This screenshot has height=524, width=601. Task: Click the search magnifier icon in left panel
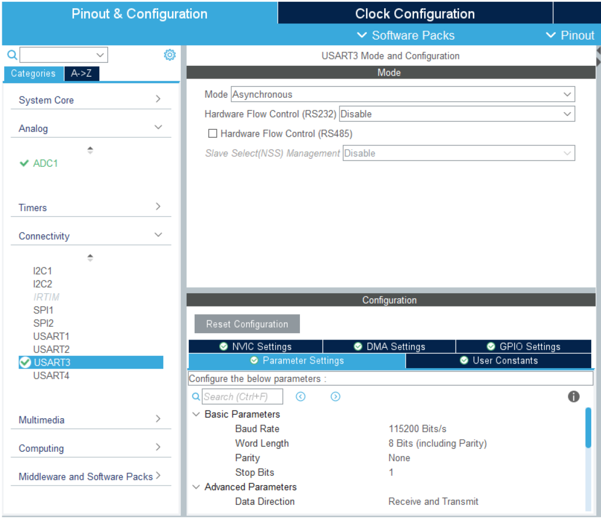(12, 55)
